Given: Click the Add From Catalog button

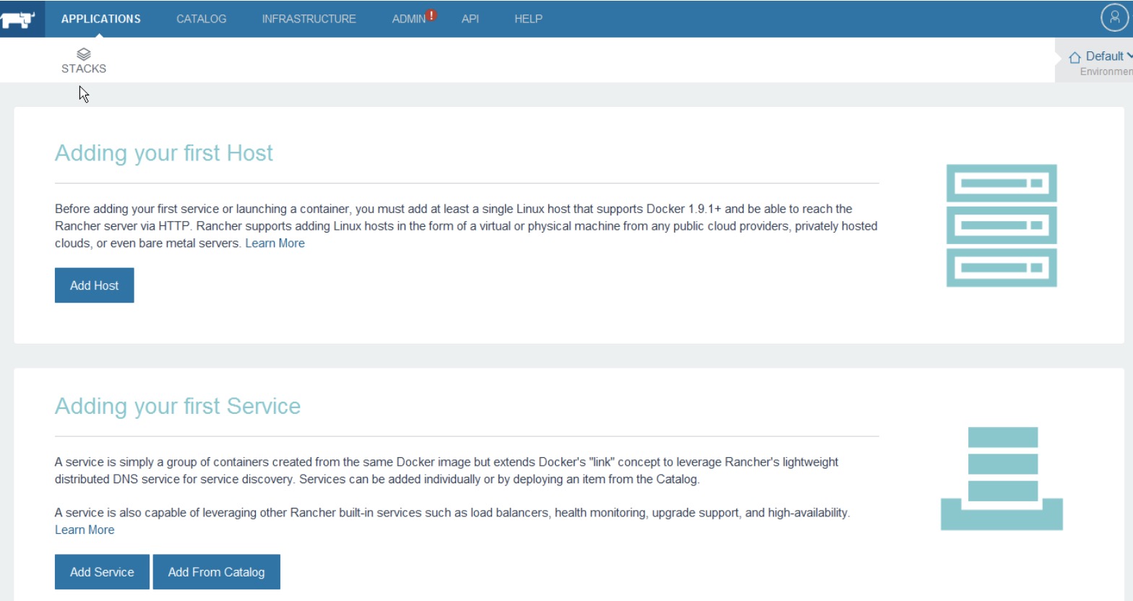Looking at the screenshot, I should 217,572.
